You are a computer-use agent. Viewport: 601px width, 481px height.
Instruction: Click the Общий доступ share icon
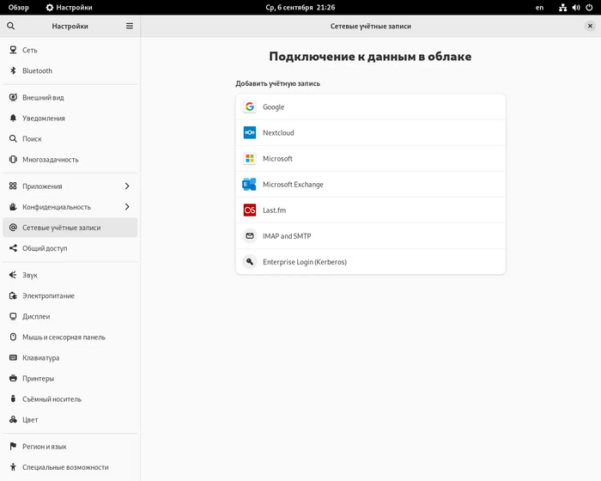click(13, 248)
